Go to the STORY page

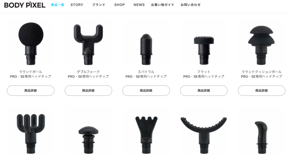tap(77, 5)
